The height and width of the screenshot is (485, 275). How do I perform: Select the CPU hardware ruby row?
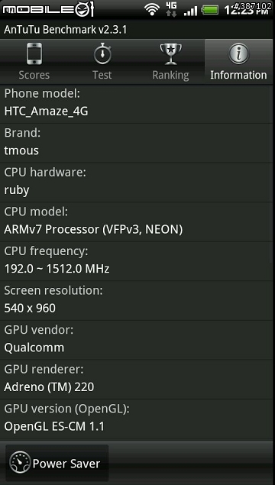[x=137, y=183]
